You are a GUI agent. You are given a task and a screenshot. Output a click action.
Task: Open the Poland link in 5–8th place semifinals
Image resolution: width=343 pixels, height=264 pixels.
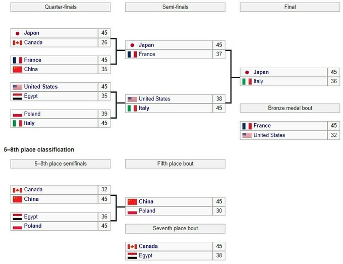click(x=33, y=226)
